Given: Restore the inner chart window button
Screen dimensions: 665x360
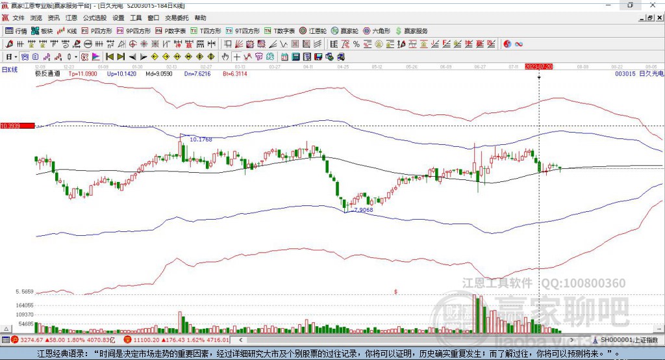Looking at the screenshot, I should point(650,18).
